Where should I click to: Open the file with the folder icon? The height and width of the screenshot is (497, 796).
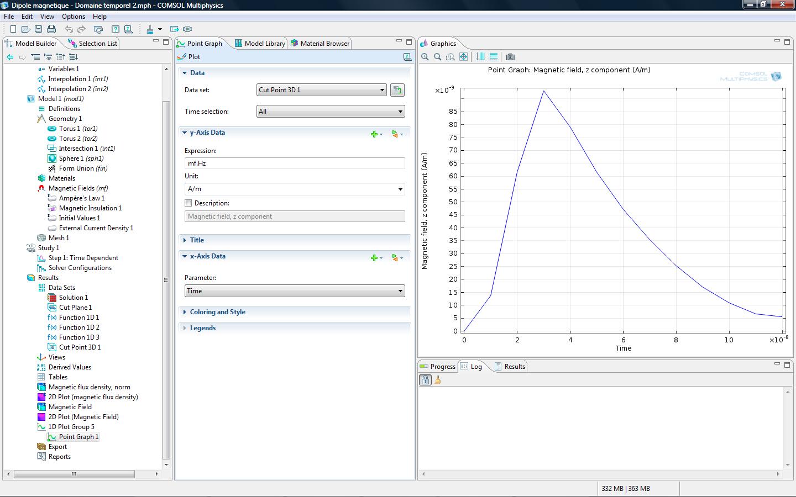tap(25, 29)
